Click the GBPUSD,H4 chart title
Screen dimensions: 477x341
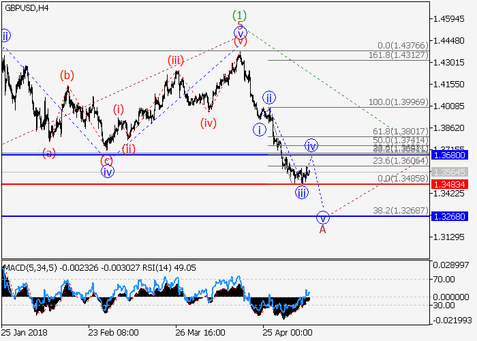click(25, 8)
